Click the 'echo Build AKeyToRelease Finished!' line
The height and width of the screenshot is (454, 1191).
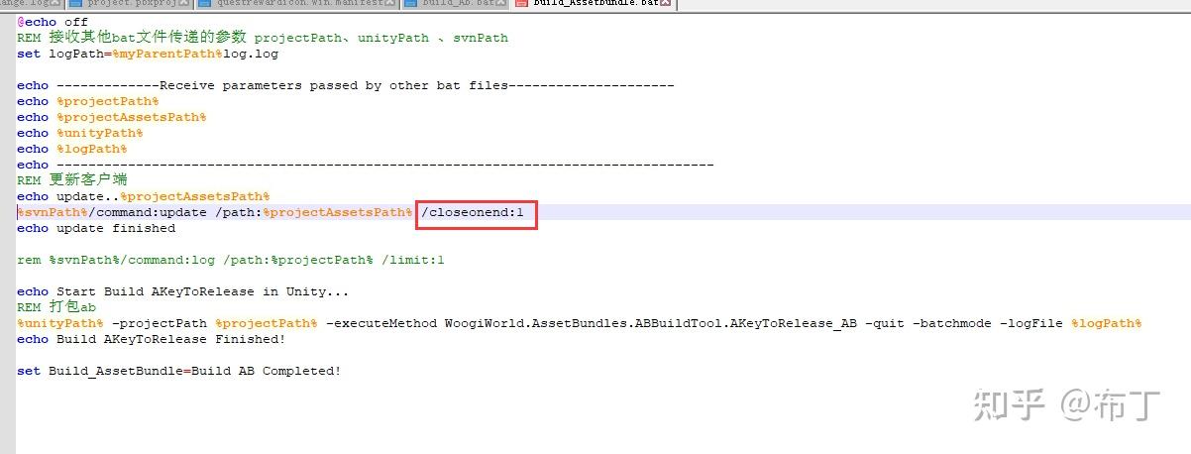pos(152,339)
